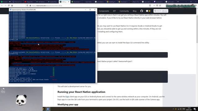Image resolution: width=198 pixels, height=111 pixels.
Task: Expand hidden system tray icons chevron
Action: [173, 109]
